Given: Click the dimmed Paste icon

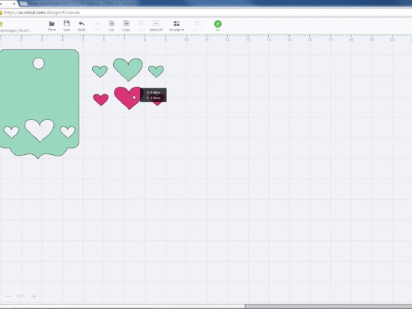Looking at the screenshot, I should pos(141,26).
